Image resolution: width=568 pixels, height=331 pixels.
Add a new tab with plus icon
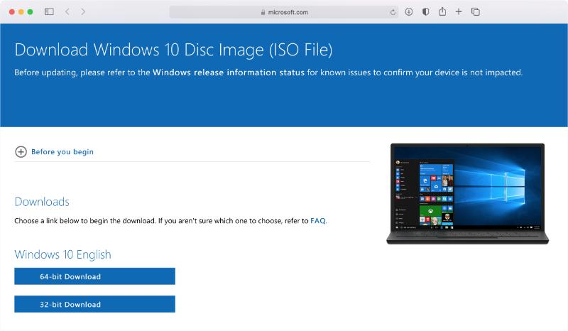tap(459, 11)
